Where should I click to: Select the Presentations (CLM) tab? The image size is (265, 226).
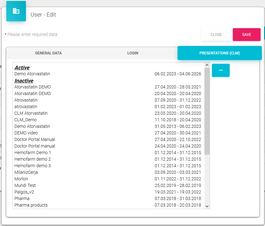pyautogui.click(x=219, y=53)
